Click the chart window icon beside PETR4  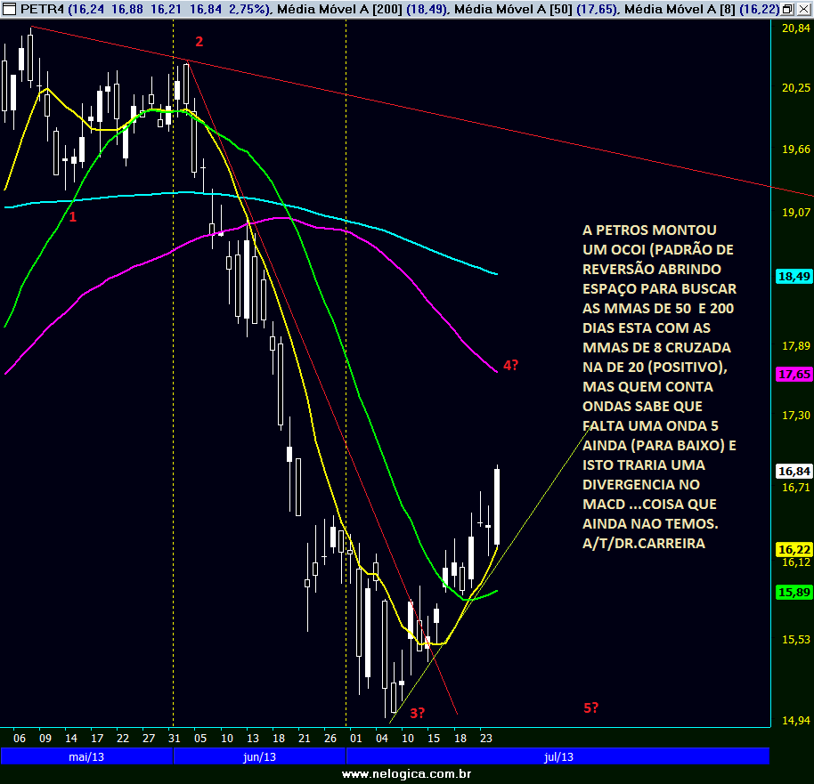9,9
